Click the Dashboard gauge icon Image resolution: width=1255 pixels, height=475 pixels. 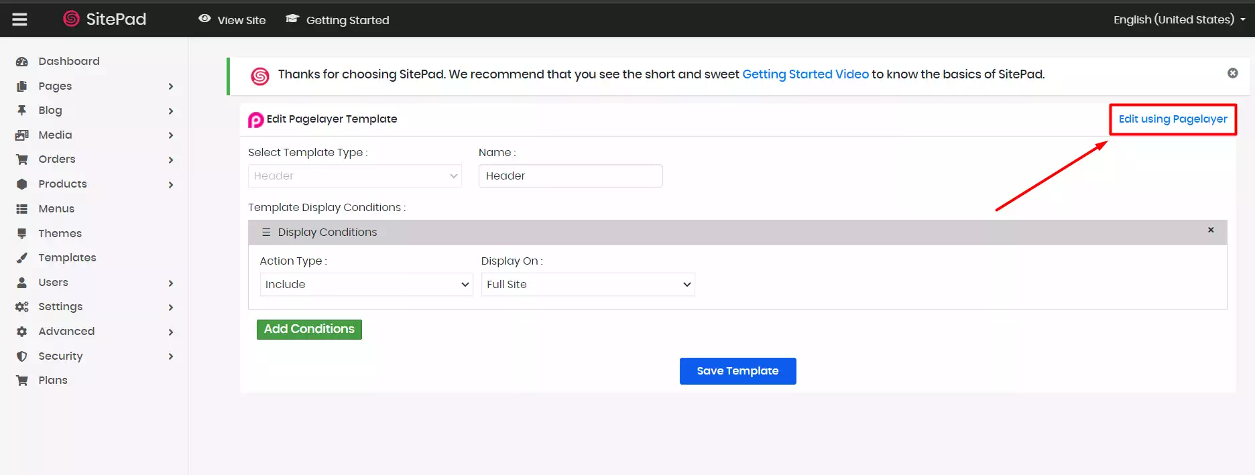(22, 62)
